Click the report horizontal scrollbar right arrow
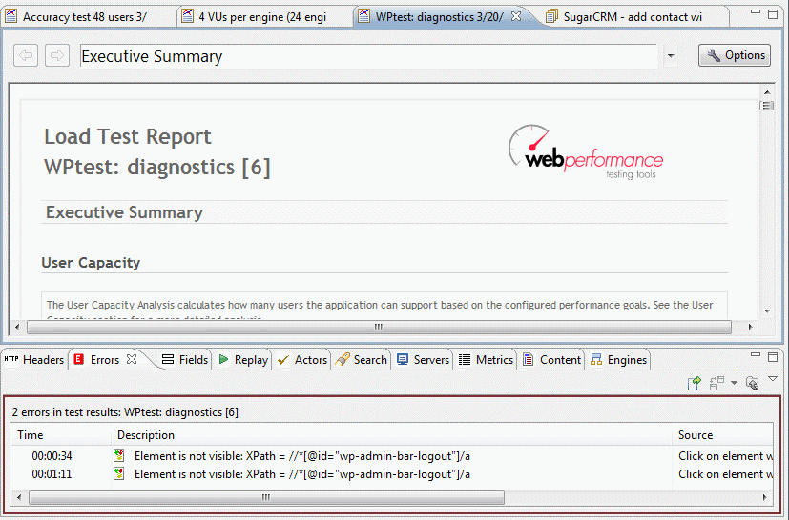This screenshot has width=789, height=520. [750, 327]
